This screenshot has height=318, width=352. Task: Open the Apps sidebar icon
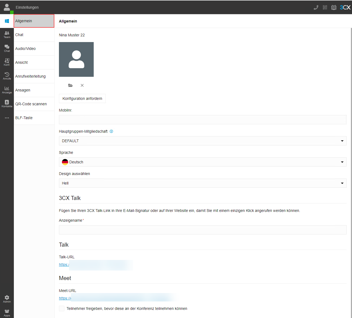point(7,313)
